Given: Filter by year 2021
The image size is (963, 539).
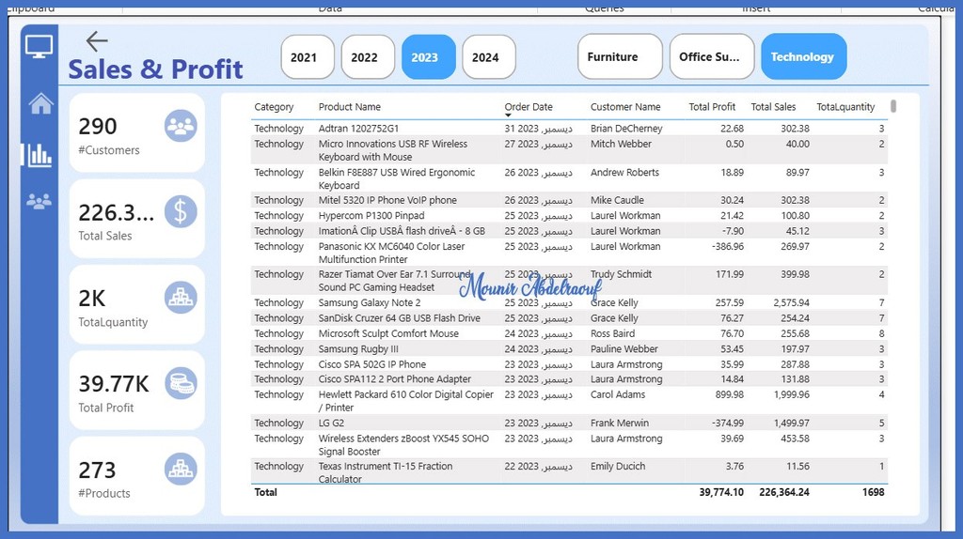Looking at the screenshot, I should click(x=308, y=57).
